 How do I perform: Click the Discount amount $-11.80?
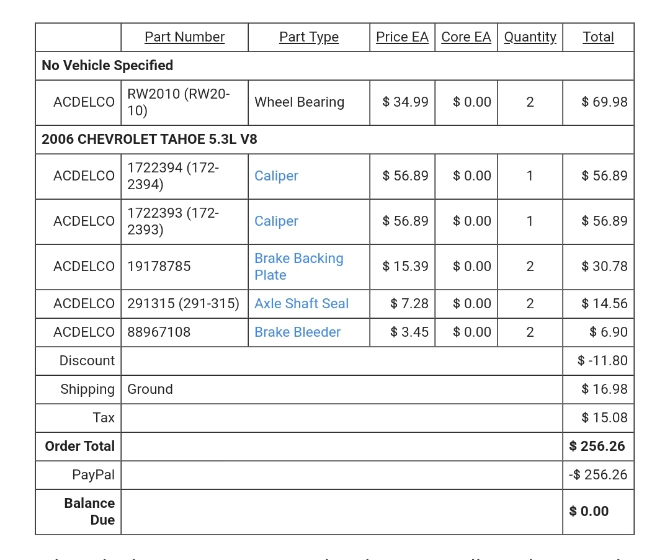pos(602,361)
